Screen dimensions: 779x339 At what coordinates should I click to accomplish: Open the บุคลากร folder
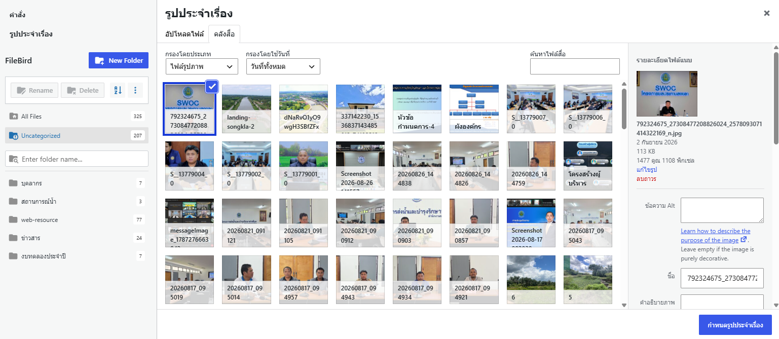point(77,183)
